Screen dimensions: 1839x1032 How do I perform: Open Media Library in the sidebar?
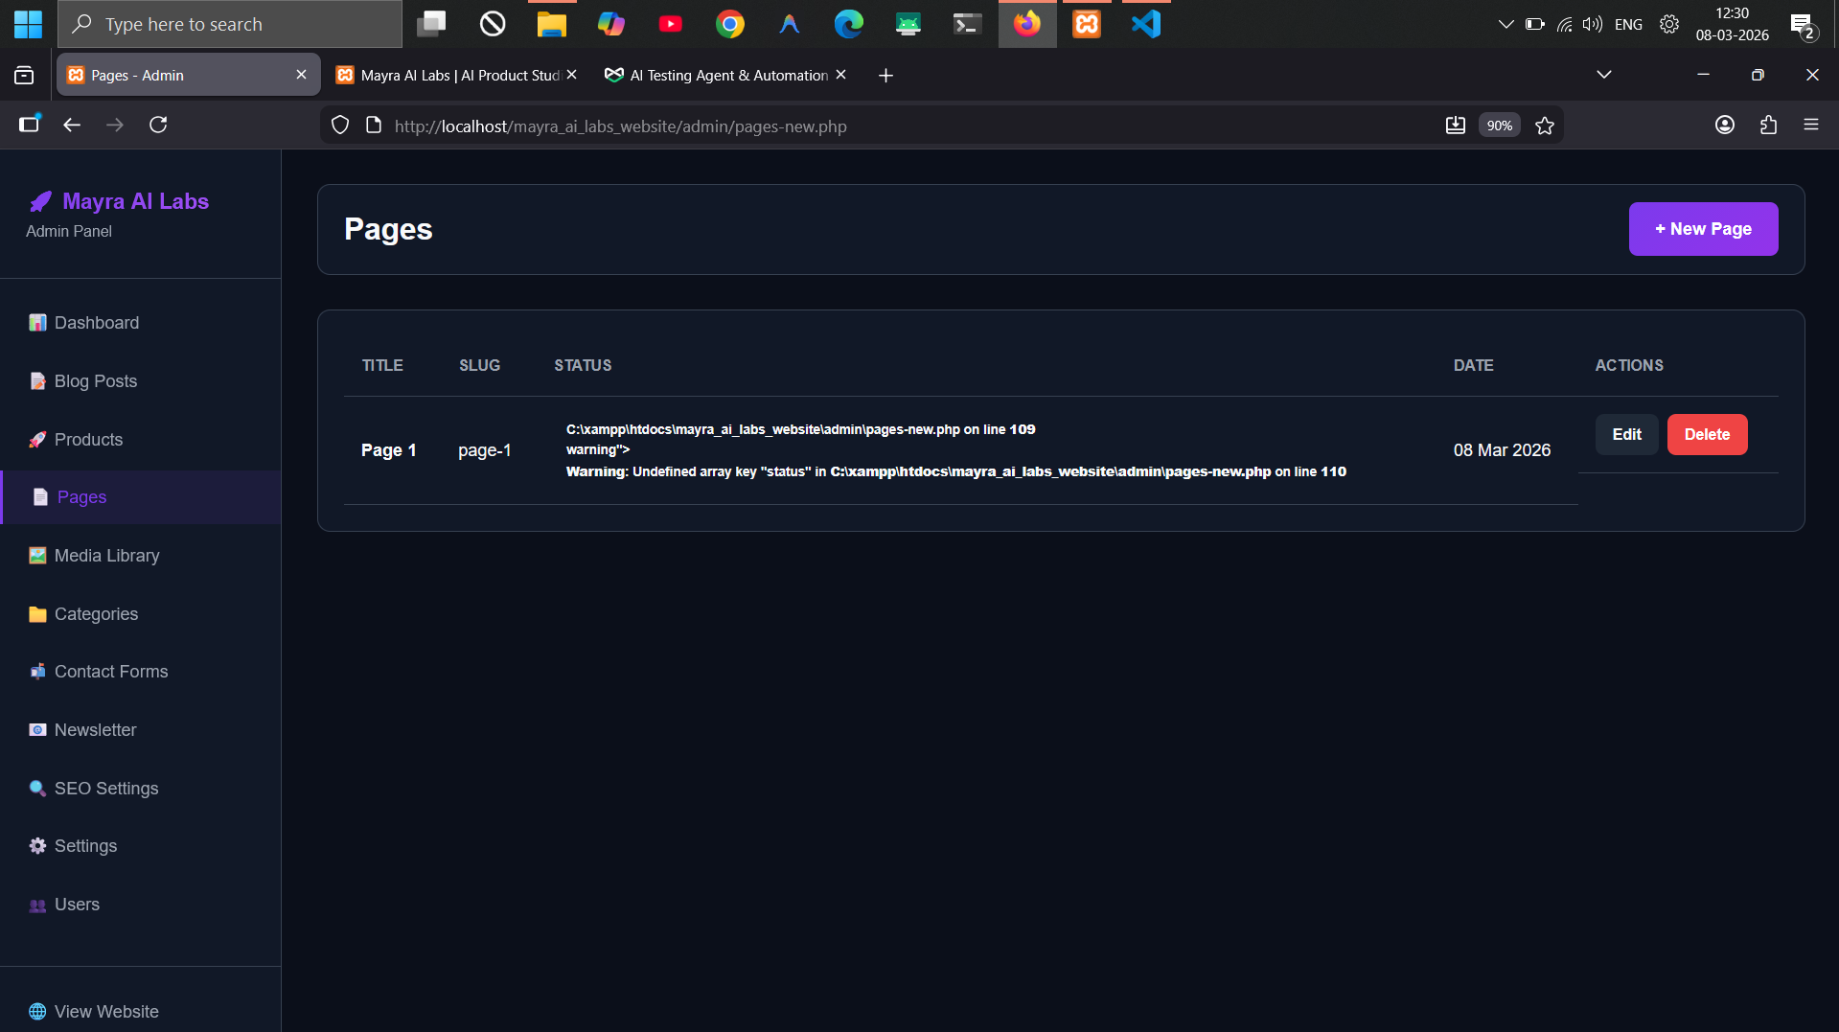point(106,556)
